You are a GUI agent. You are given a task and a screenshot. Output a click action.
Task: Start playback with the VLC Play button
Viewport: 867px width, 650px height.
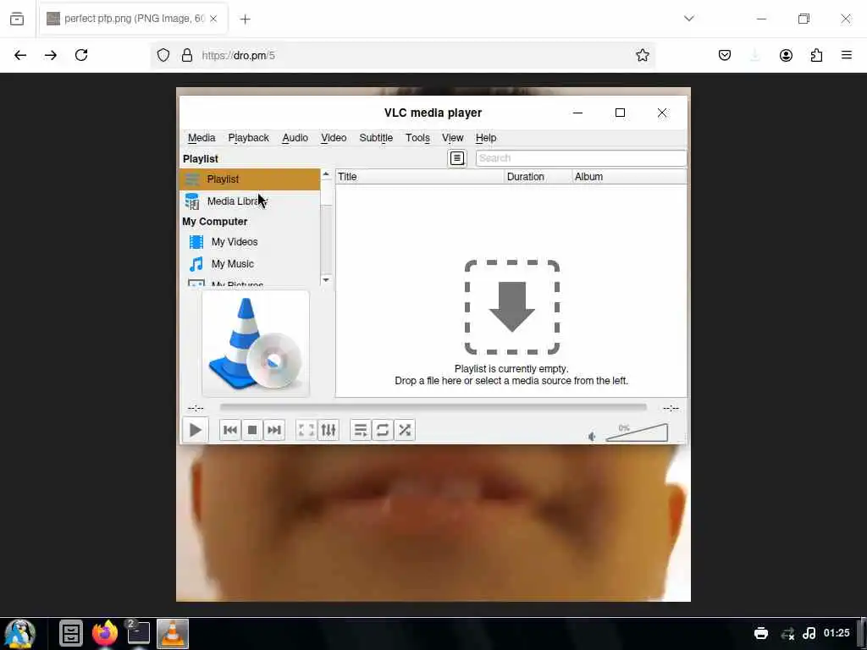[x=196, y=430]
